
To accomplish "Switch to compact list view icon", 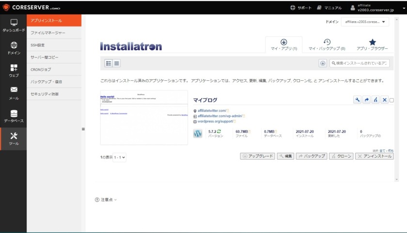I will (x=117, y=63).
